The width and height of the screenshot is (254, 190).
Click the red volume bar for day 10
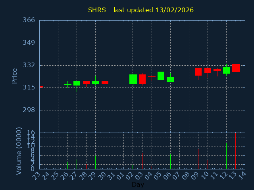tap(208, 165)
